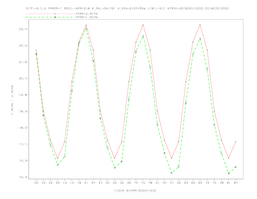Click the x-axis forecast hour label 48
257x199 pixels.
[150, 183]
